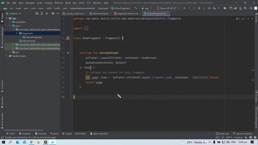Open the Build menu
Image resolution: width=258 pixels, height=145 pixels.
pos(68,3)
